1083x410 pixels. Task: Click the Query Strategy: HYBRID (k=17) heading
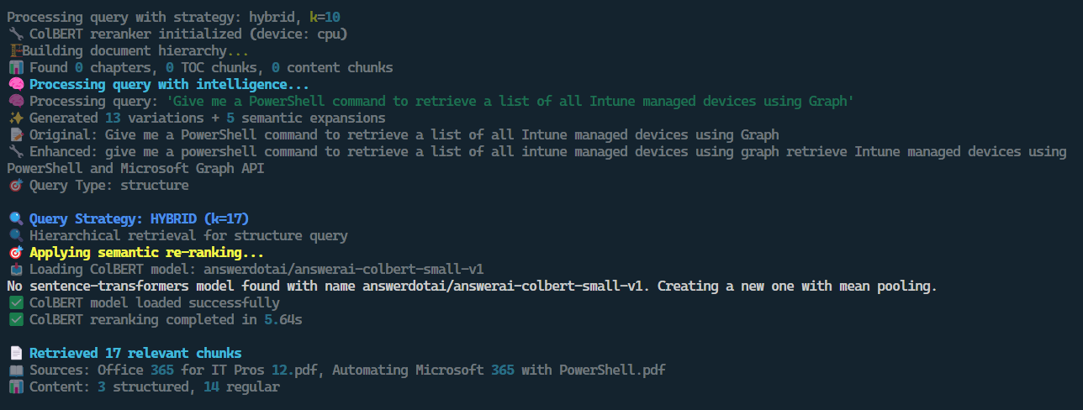[139, 218]
